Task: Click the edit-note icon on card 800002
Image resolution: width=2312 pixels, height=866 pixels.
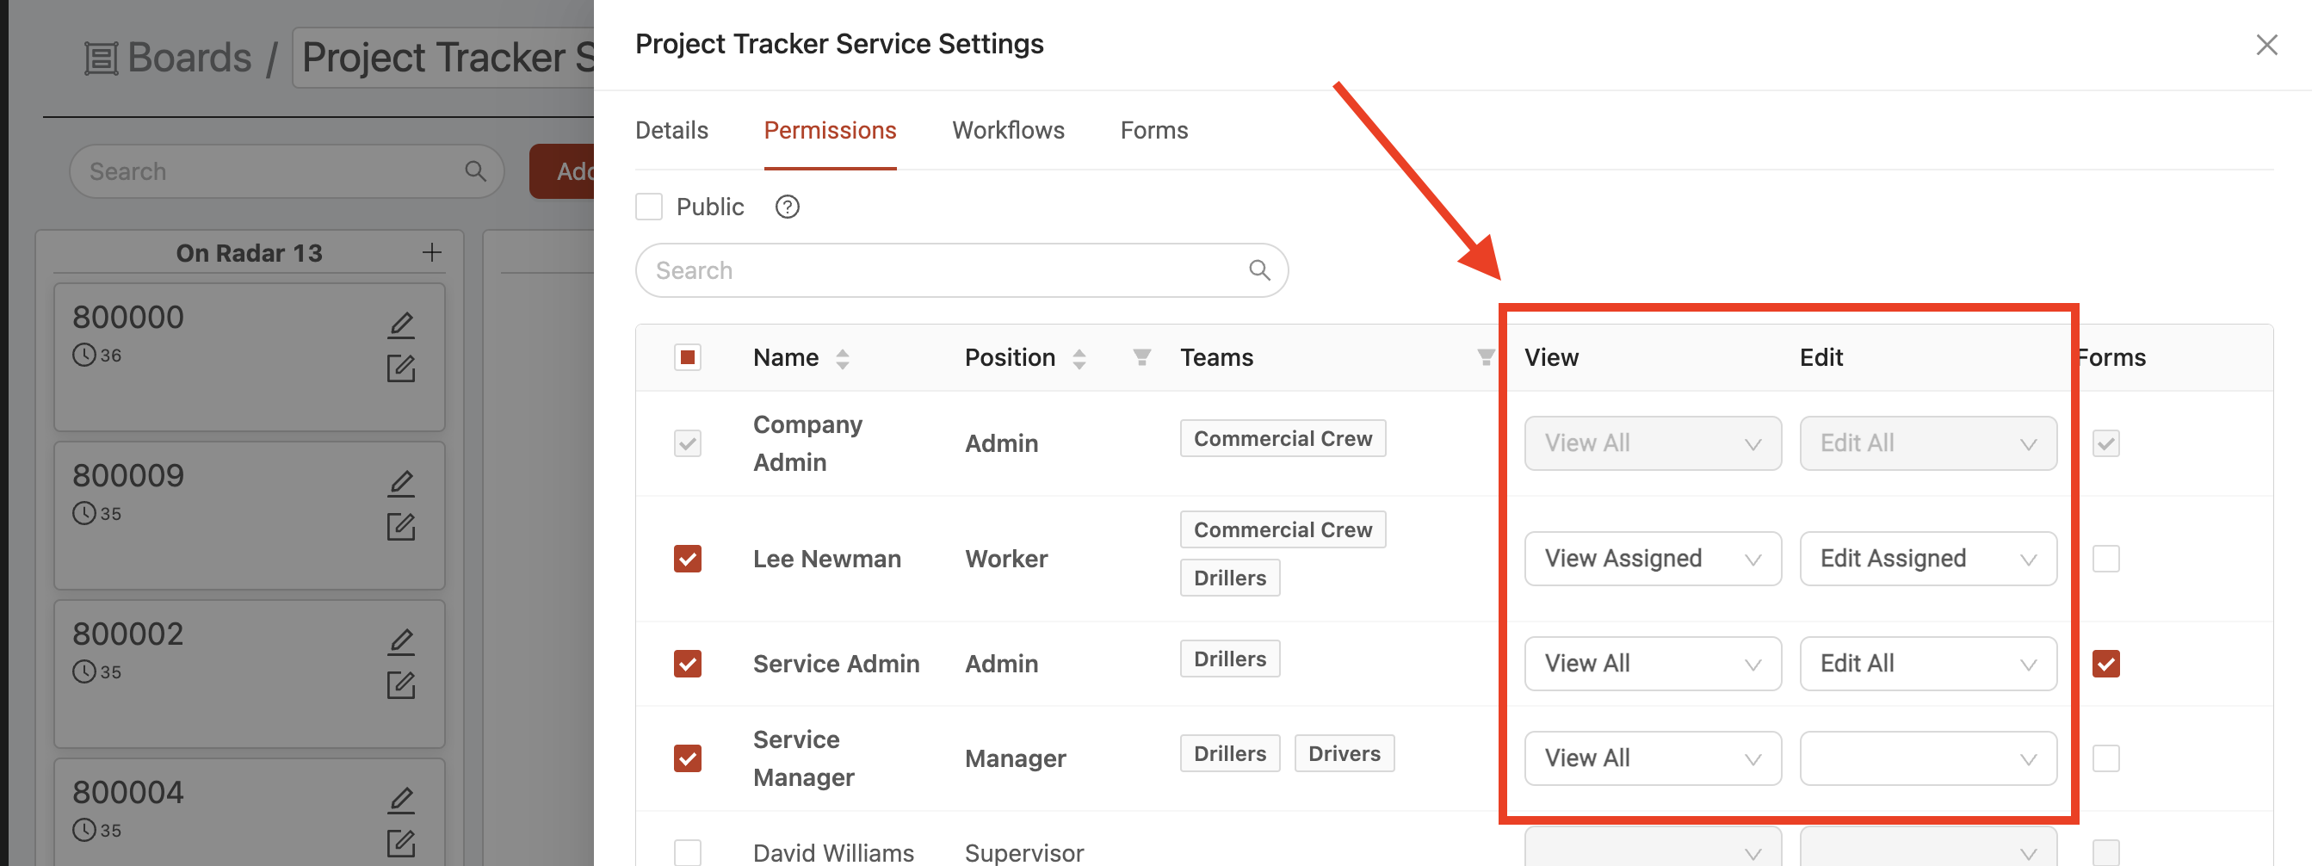Action: 401,685
